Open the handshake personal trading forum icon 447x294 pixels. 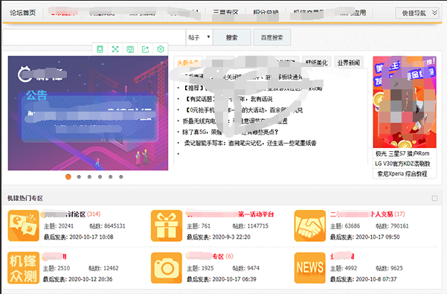tap(310, 226)
